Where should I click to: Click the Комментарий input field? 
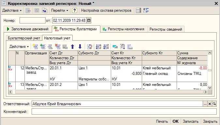[x=124, y=112]
